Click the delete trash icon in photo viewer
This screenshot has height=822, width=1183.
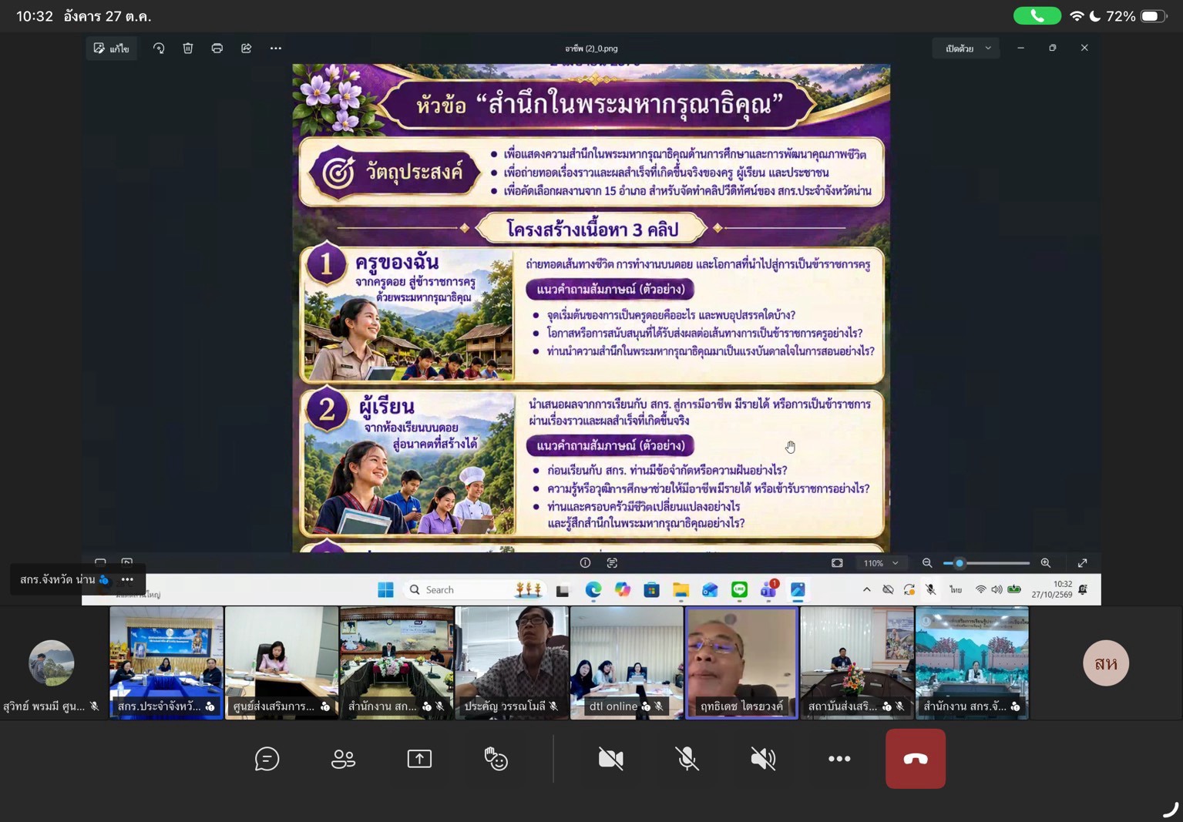click(x=188, y=48)
